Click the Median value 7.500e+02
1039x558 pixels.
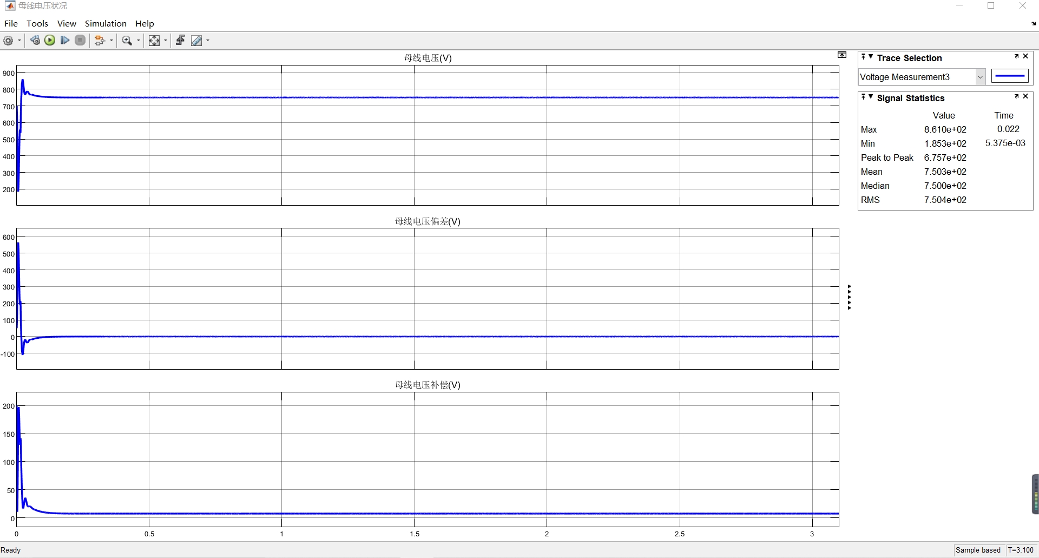tap(945, 186)
